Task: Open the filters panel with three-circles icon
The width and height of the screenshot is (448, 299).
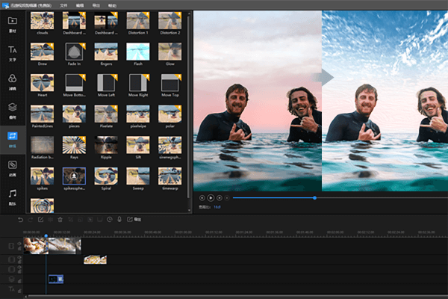Action: 12,81
